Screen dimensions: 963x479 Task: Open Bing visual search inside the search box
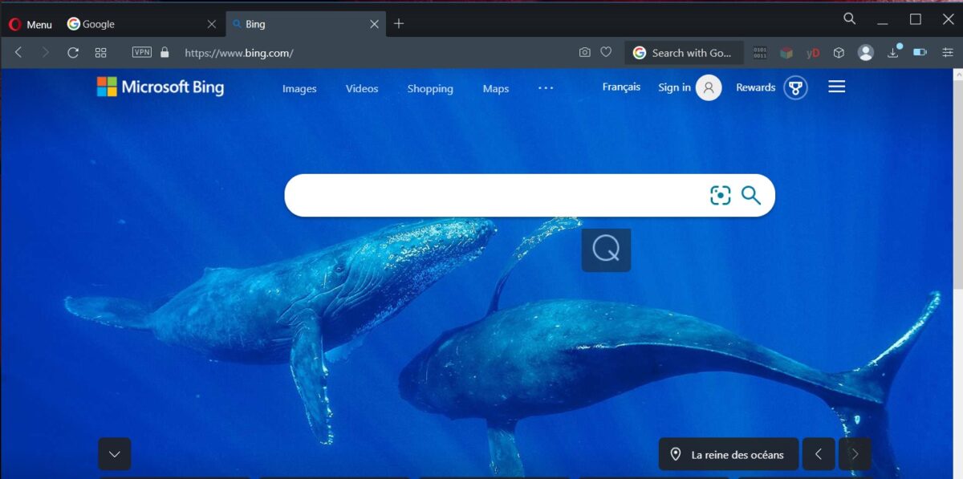[721, 194]
